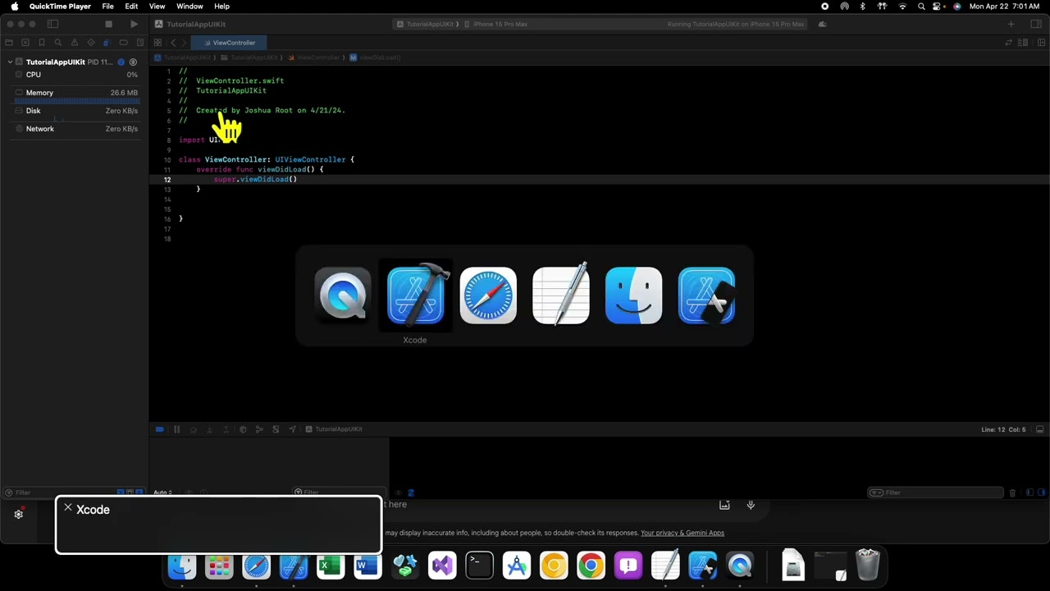The image size is (1050, 591).
Task: Select the ViewController editor tab
Action: pos(229,43)
